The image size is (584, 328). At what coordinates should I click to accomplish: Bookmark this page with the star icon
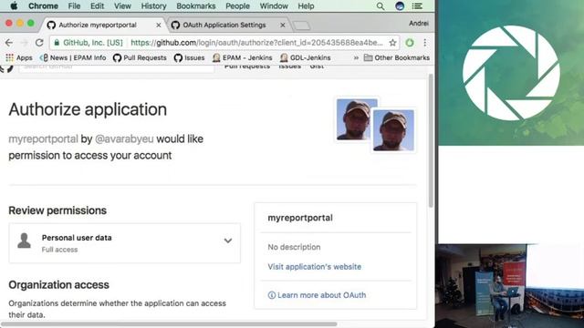(x=392, y=43)
